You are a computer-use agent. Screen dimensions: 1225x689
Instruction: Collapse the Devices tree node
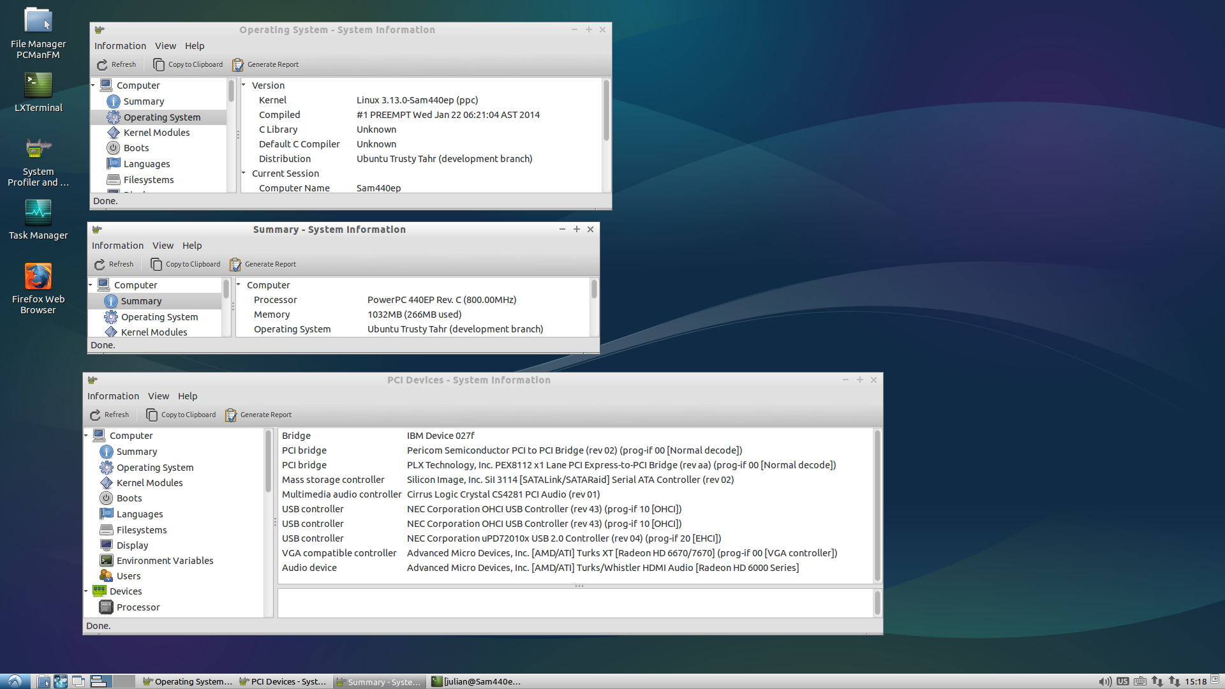click(86, 591)
